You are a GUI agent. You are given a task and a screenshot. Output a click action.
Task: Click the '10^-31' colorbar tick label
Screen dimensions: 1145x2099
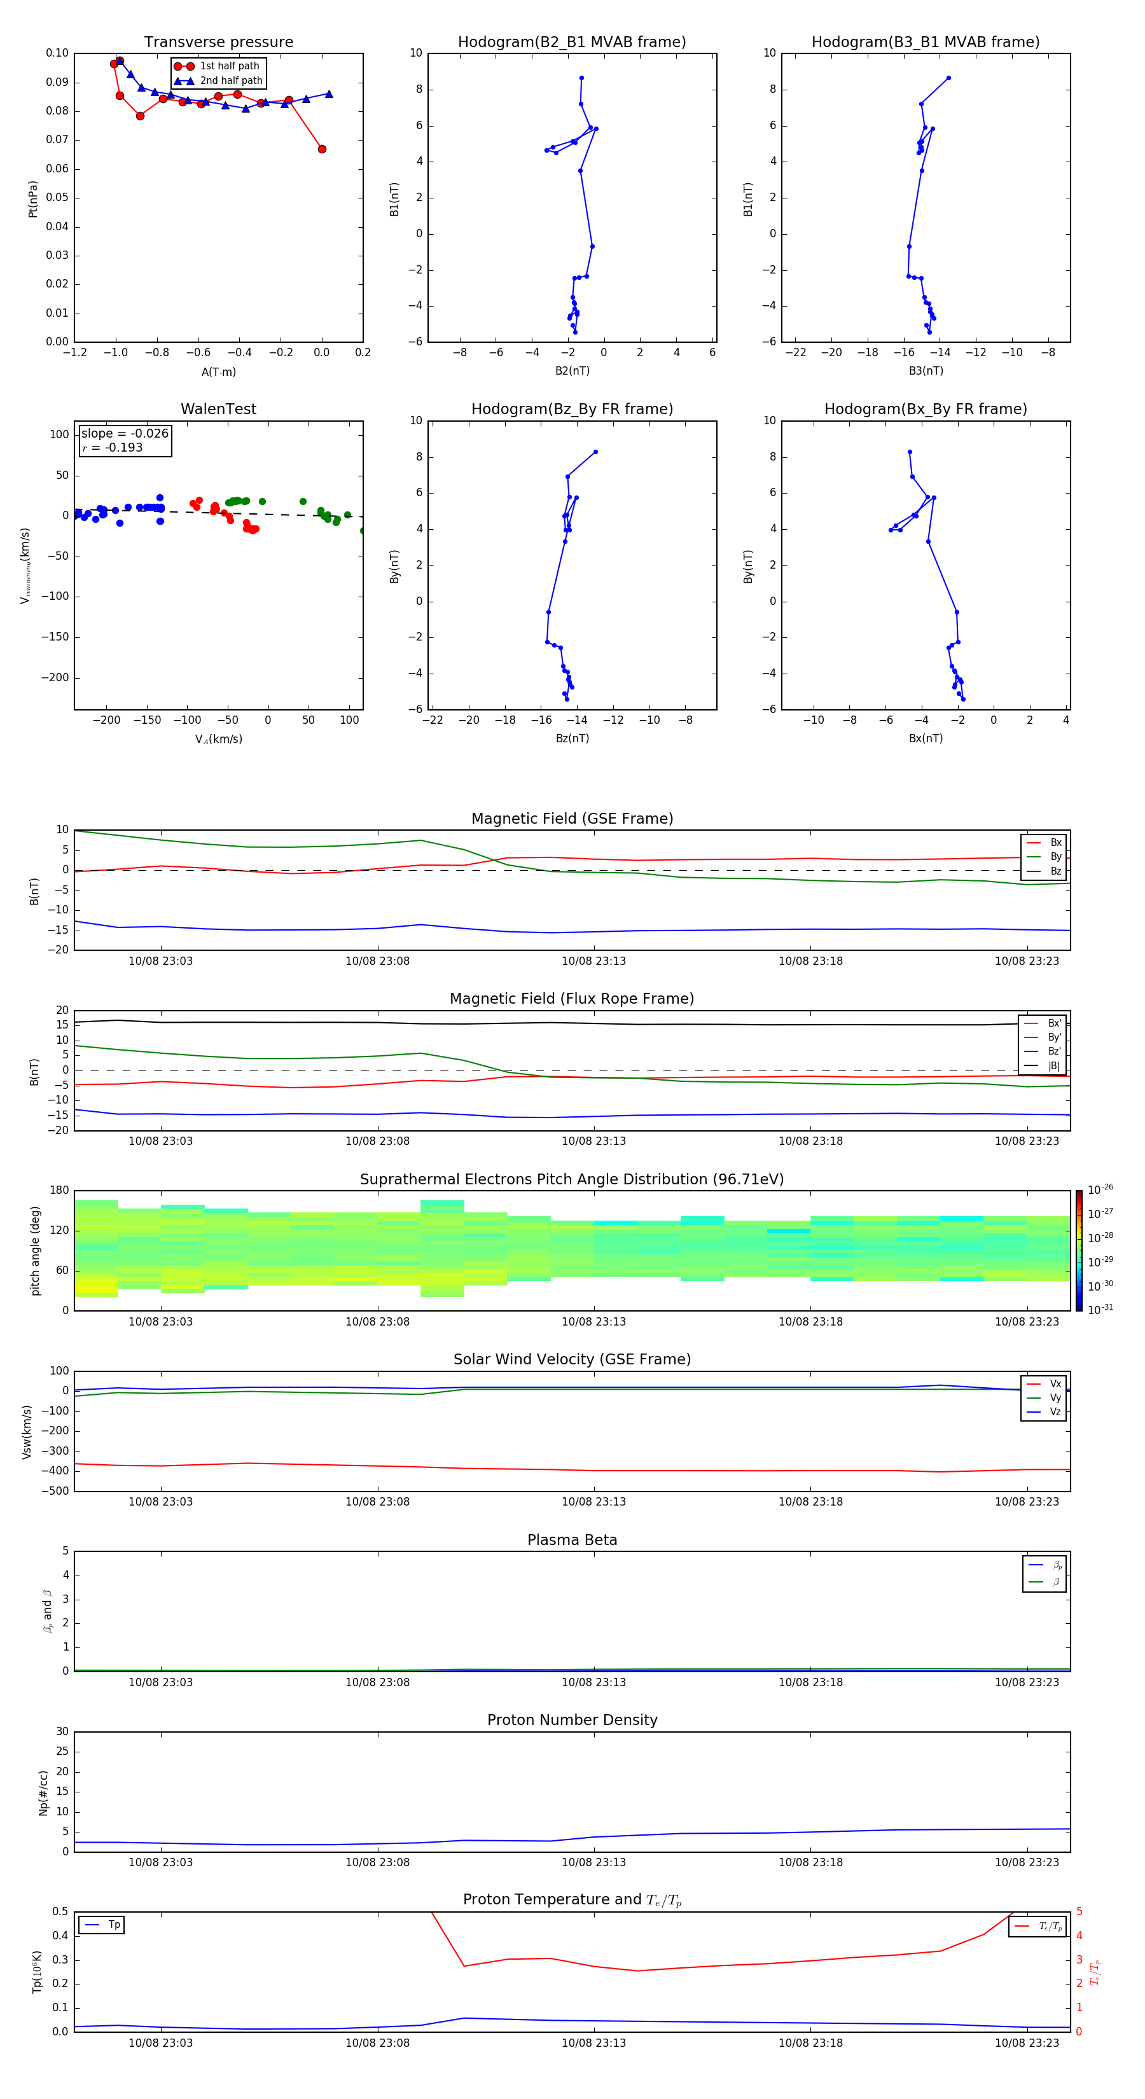1100,1310
